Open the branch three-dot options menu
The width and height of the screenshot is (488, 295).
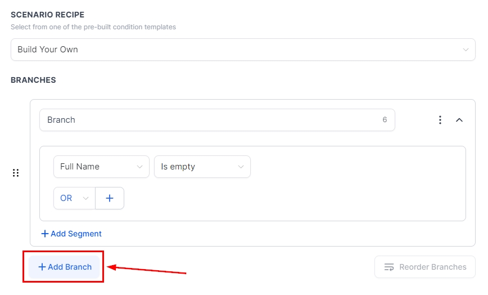440,120
